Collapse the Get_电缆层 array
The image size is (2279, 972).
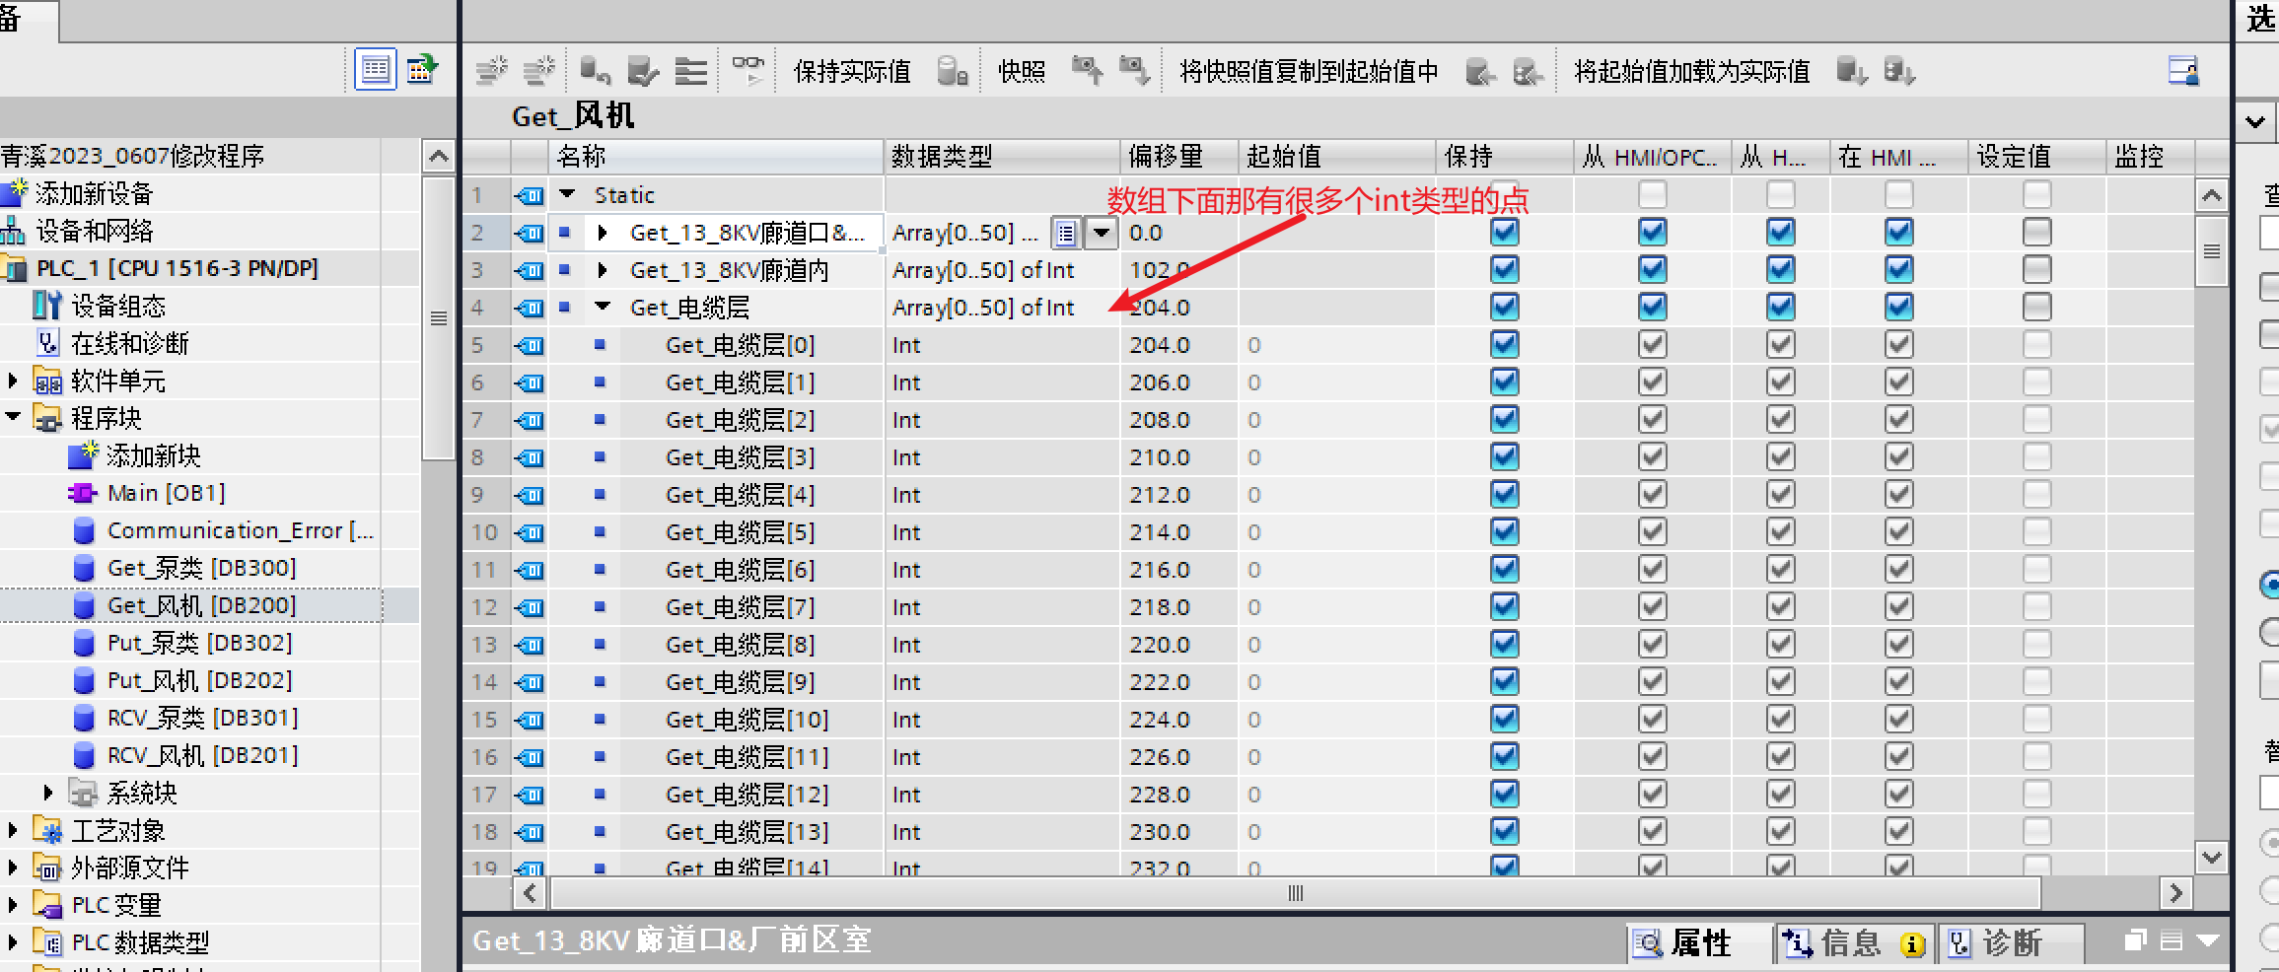click(x=603, y=308)
